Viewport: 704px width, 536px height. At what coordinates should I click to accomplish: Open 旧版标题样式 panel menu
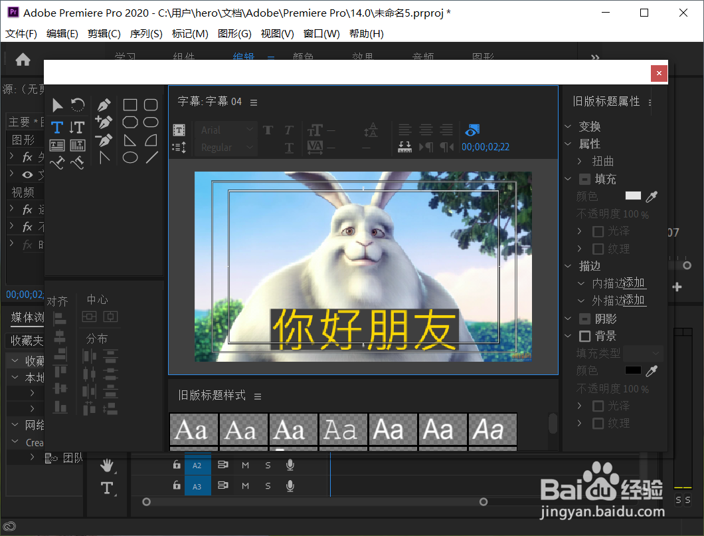click(258, 396)
